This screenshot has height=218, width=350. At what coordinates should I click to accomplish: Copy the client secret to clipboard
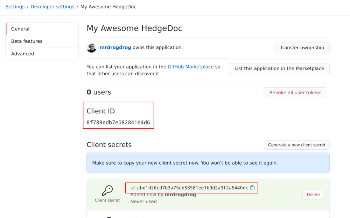252,188
